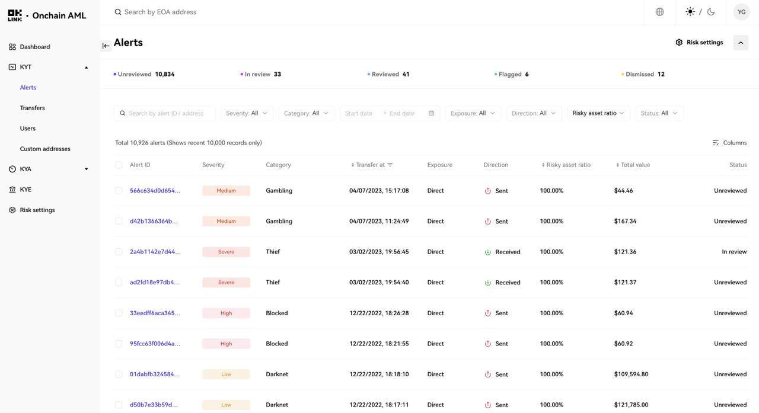Switch to dark mode moon icon
This screenshot has width=759, height=413.
(711, 12)
